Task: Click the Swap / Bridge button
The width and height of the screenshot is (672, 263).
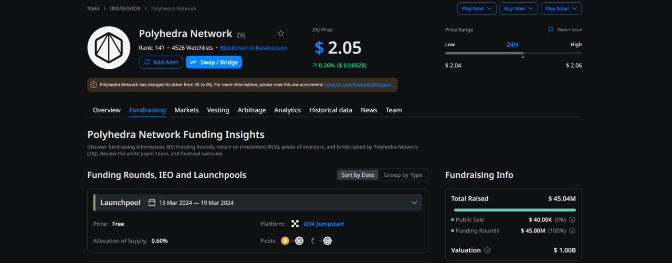Action: [214, 62]
